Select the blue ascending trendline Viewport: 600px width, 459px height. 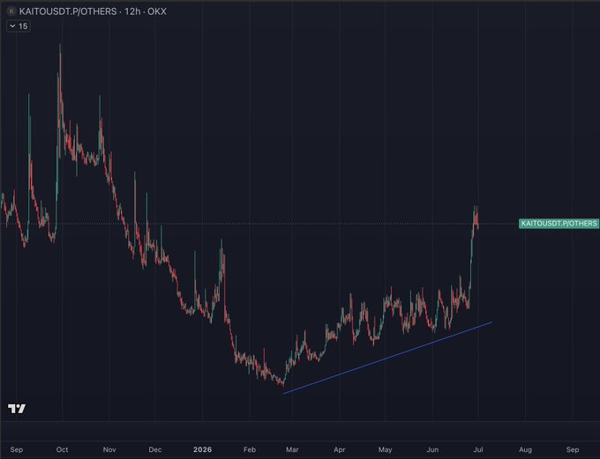pyautogui.click(x=387, y=358)
